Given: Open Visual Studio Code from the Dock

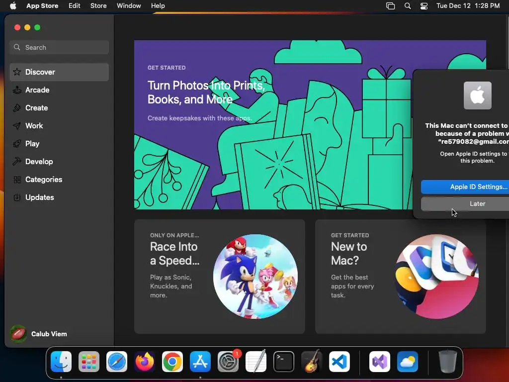Looking at the screenshot, I should 339,362.
